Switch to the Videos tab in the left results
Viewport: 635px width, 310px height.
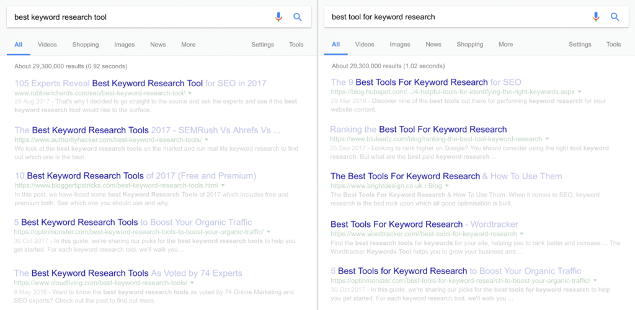point(47,45)
